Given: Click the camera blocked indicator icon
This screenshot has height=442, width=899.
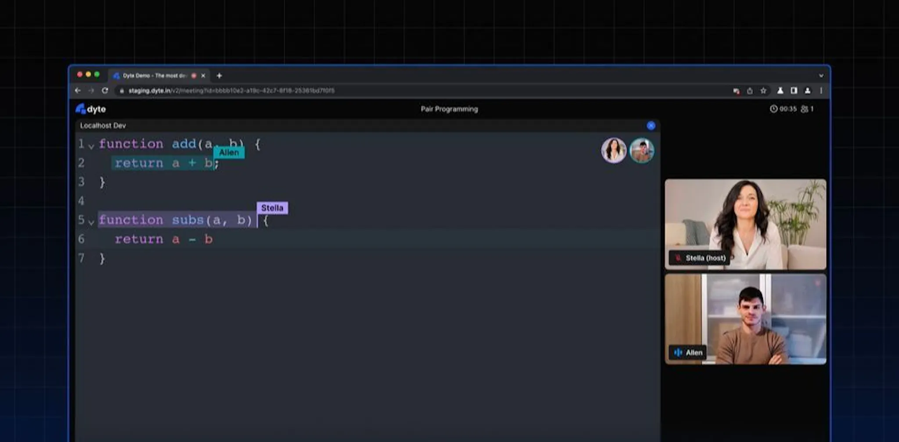Looking at the screenshot, I should 736,91.
